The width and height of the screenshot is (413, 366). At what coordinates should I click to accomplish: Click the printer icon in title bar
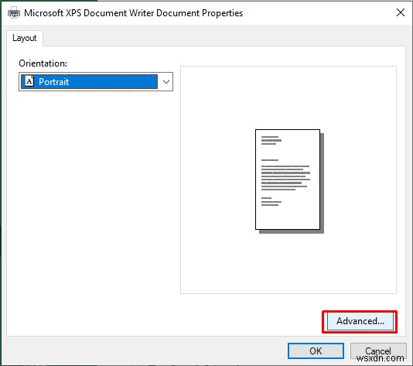pos(14,12)
